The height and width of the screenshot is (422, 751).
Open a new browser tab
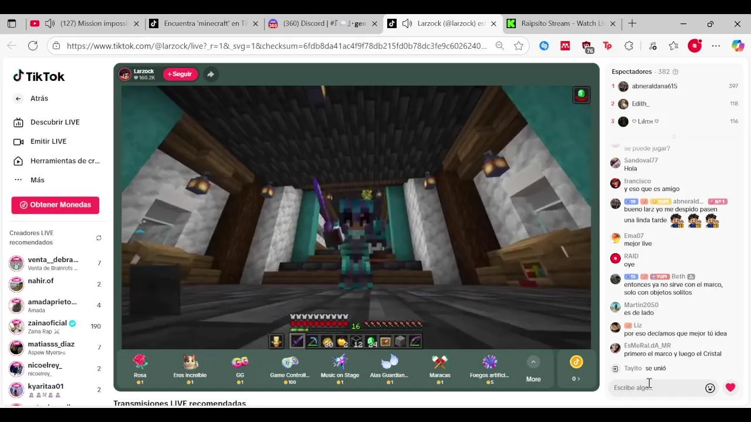tap(632, 23)
